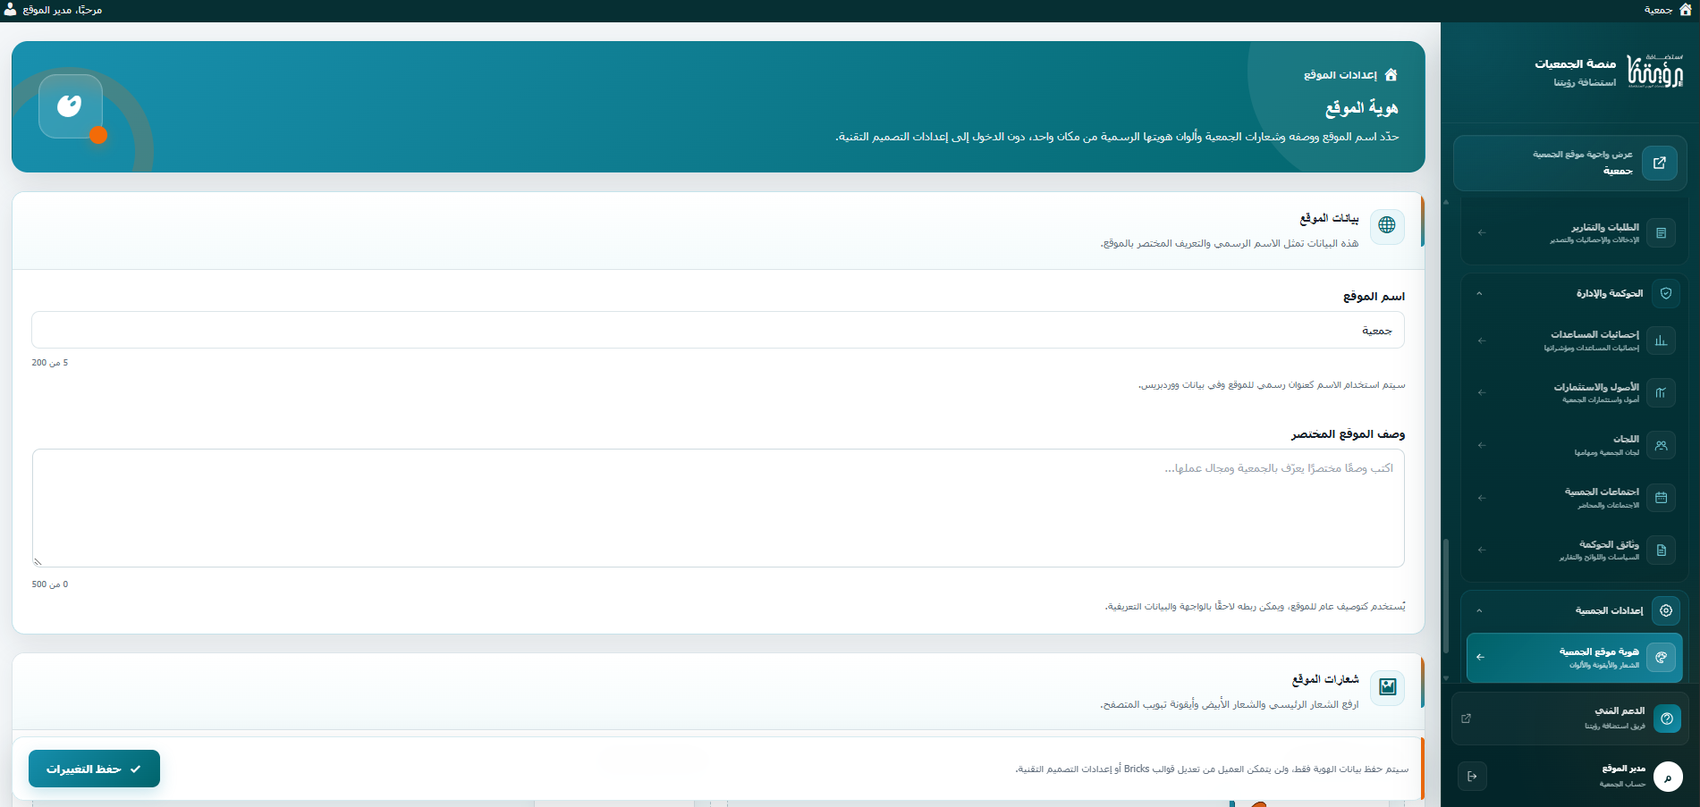This screenshot has height=807, width=1700.
Task: Open the الأصول والاستثمارات menu item
Action: 1575,392
